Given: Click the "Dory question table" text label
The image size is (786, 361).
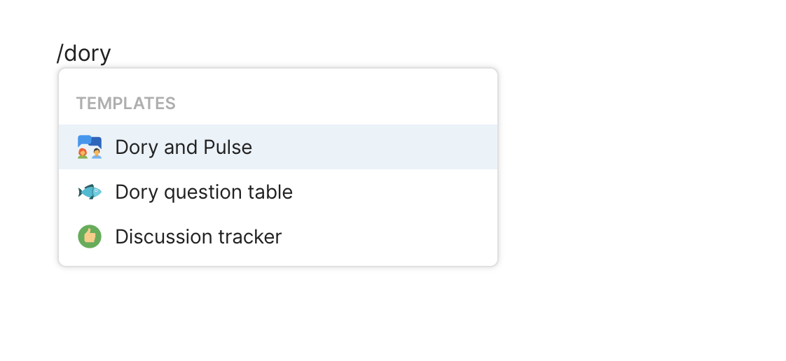Looking at the screenshot, I should 204,192.
